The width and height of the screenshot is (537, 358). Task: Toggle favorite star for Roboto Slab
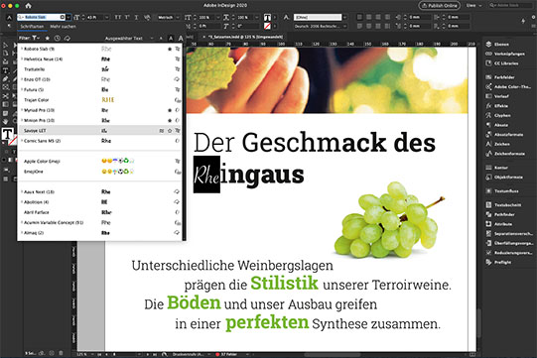(170, 50)
